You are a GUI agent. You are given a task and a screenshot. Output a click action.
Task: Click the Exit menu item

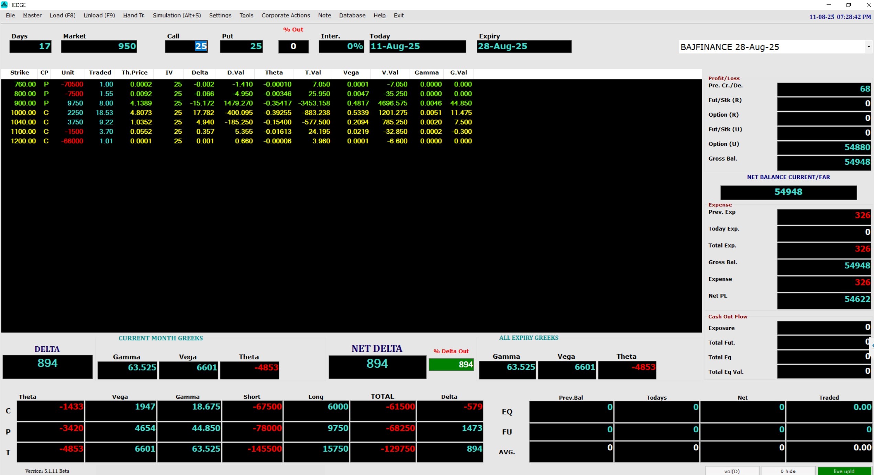(399, 15)
